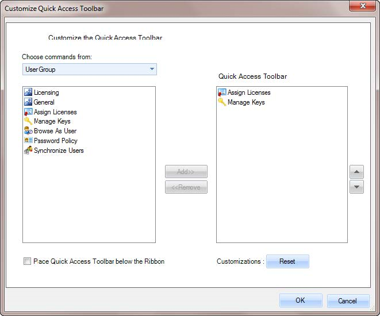Click the Synchronize Users icon

click(x=28, y=151)
